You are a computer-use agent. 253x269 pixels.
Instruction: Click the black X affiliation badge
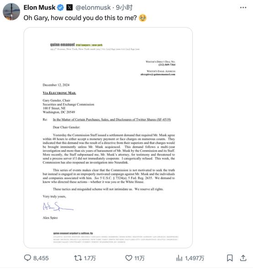pyautogui.click(x=69, y=8)
